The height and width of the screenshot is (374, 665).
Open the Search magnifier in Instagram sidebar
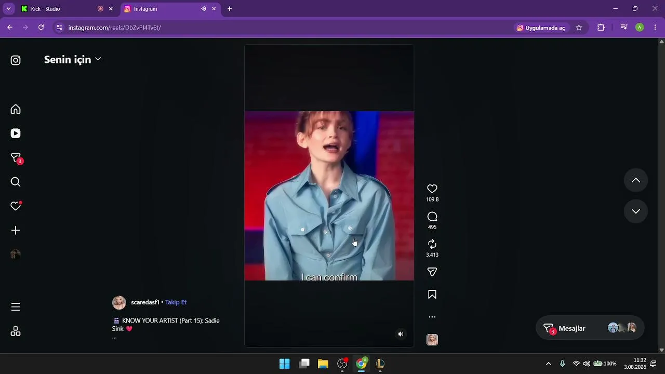click(x=16, y=182)
